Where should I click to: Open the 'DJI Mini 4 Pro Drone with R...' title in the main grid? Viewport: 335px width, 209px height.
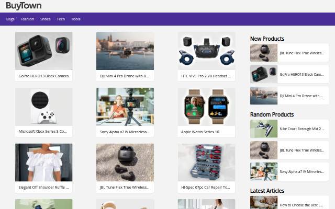(125, 76)
